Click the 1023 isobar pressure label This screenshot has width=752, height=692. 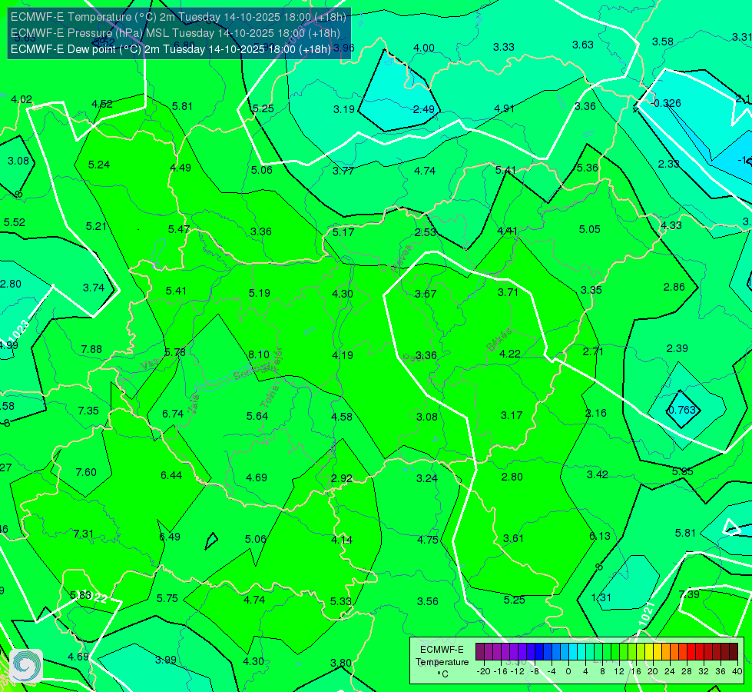pyautogui.click(x=19, y=331)
